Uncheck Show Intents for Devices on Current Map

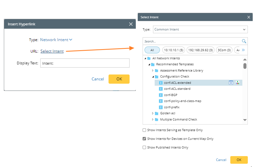click(x=144, y=139)
